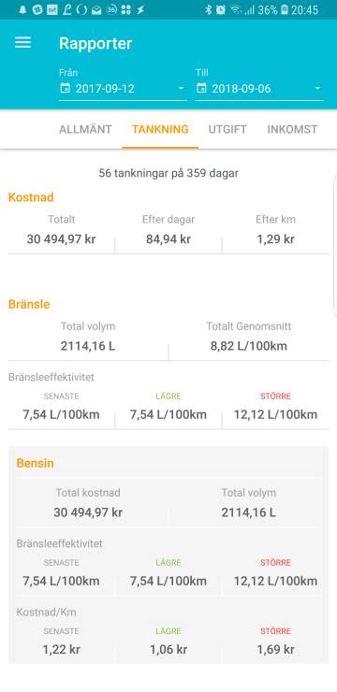
Task: Tap the Bluetooth status bar icon
Action: pyautogui.click(x=209, y=9)
